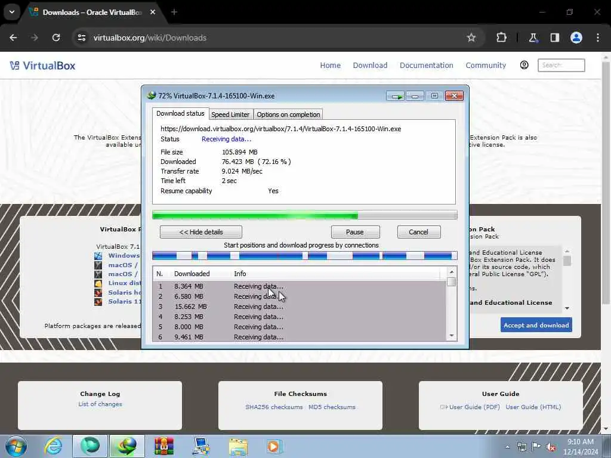Select connection row with 8.364 MB

click(300, 286)
